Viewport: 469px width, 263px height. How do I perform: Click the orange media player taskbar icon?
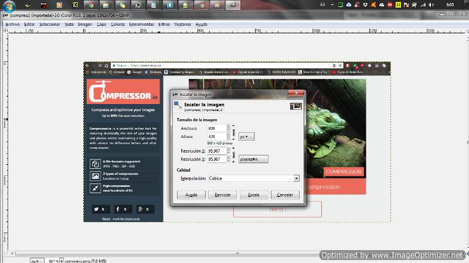(59, 5)
